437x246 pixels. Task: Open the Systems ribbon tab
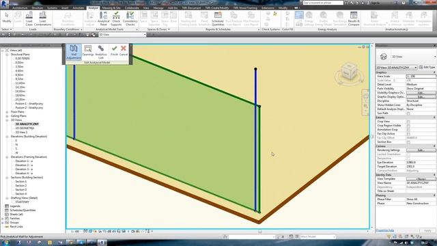coord(52,8)
